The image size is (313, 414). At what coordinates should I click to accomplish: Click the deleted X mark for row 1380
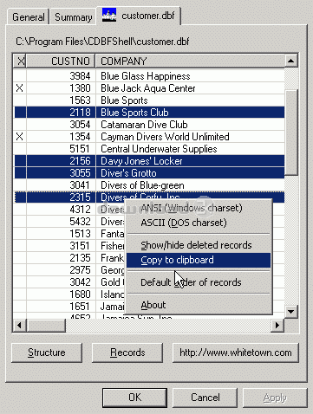click(x=20, y=88)
